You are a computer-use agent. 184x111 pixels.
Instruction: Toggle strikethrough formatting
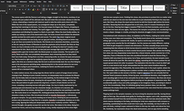coord(20,9)
